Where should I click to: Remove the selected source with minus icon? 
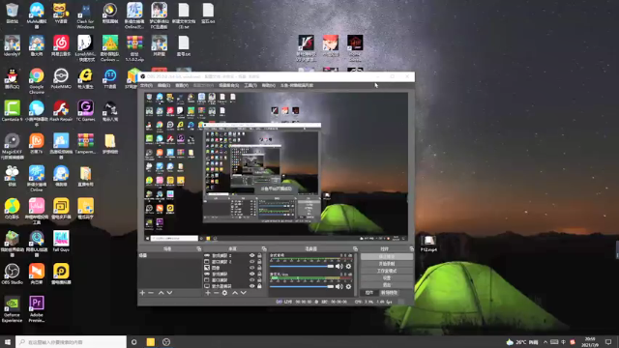pyautogui.click(x=217, y=293)
